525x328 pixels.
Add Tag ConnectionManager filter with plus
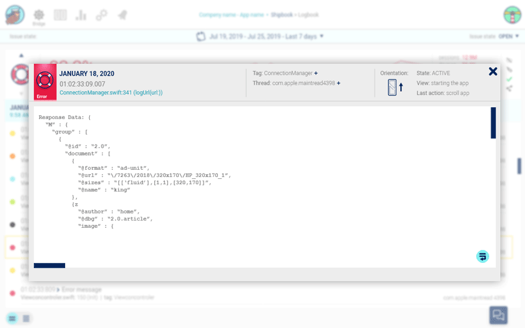(316, 73)
